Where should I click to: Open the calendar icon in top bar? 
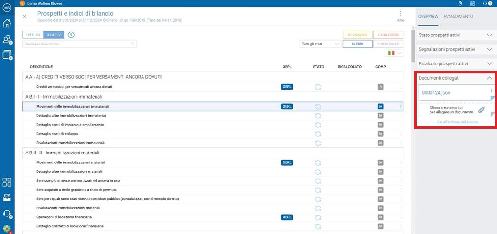click(x=473, y=3)
